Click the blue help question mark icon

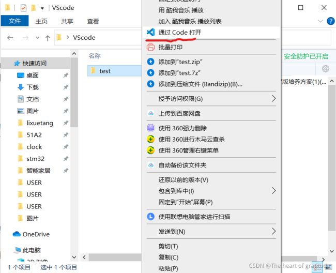(x=331, y=21)
